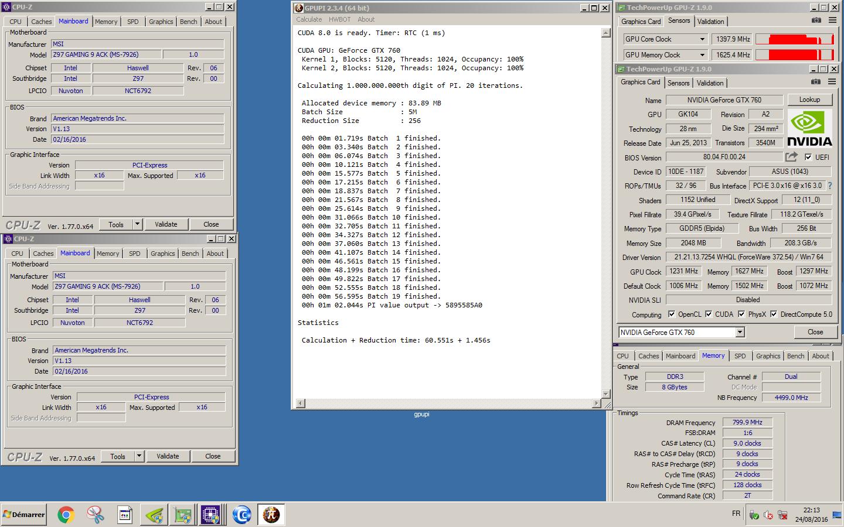Click the GPUPI horizontal scrollbar left arrow
This screenshot has width=844, height=527.
click(301, 403)
